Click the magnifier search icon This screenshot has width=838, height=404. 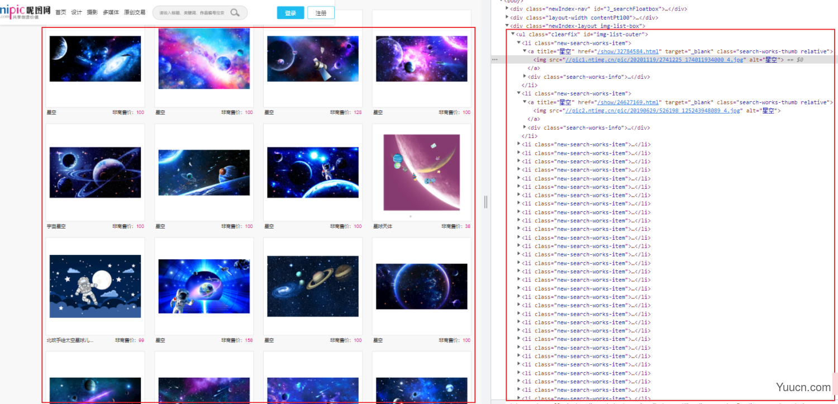click(x=235, y=13)
